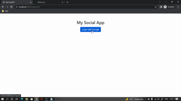The width and height of the screenshot is (181, 101).
Task: Launch Microsoft Edge from the taskbar
Action: pyautogui.click(x=22, y=99)
